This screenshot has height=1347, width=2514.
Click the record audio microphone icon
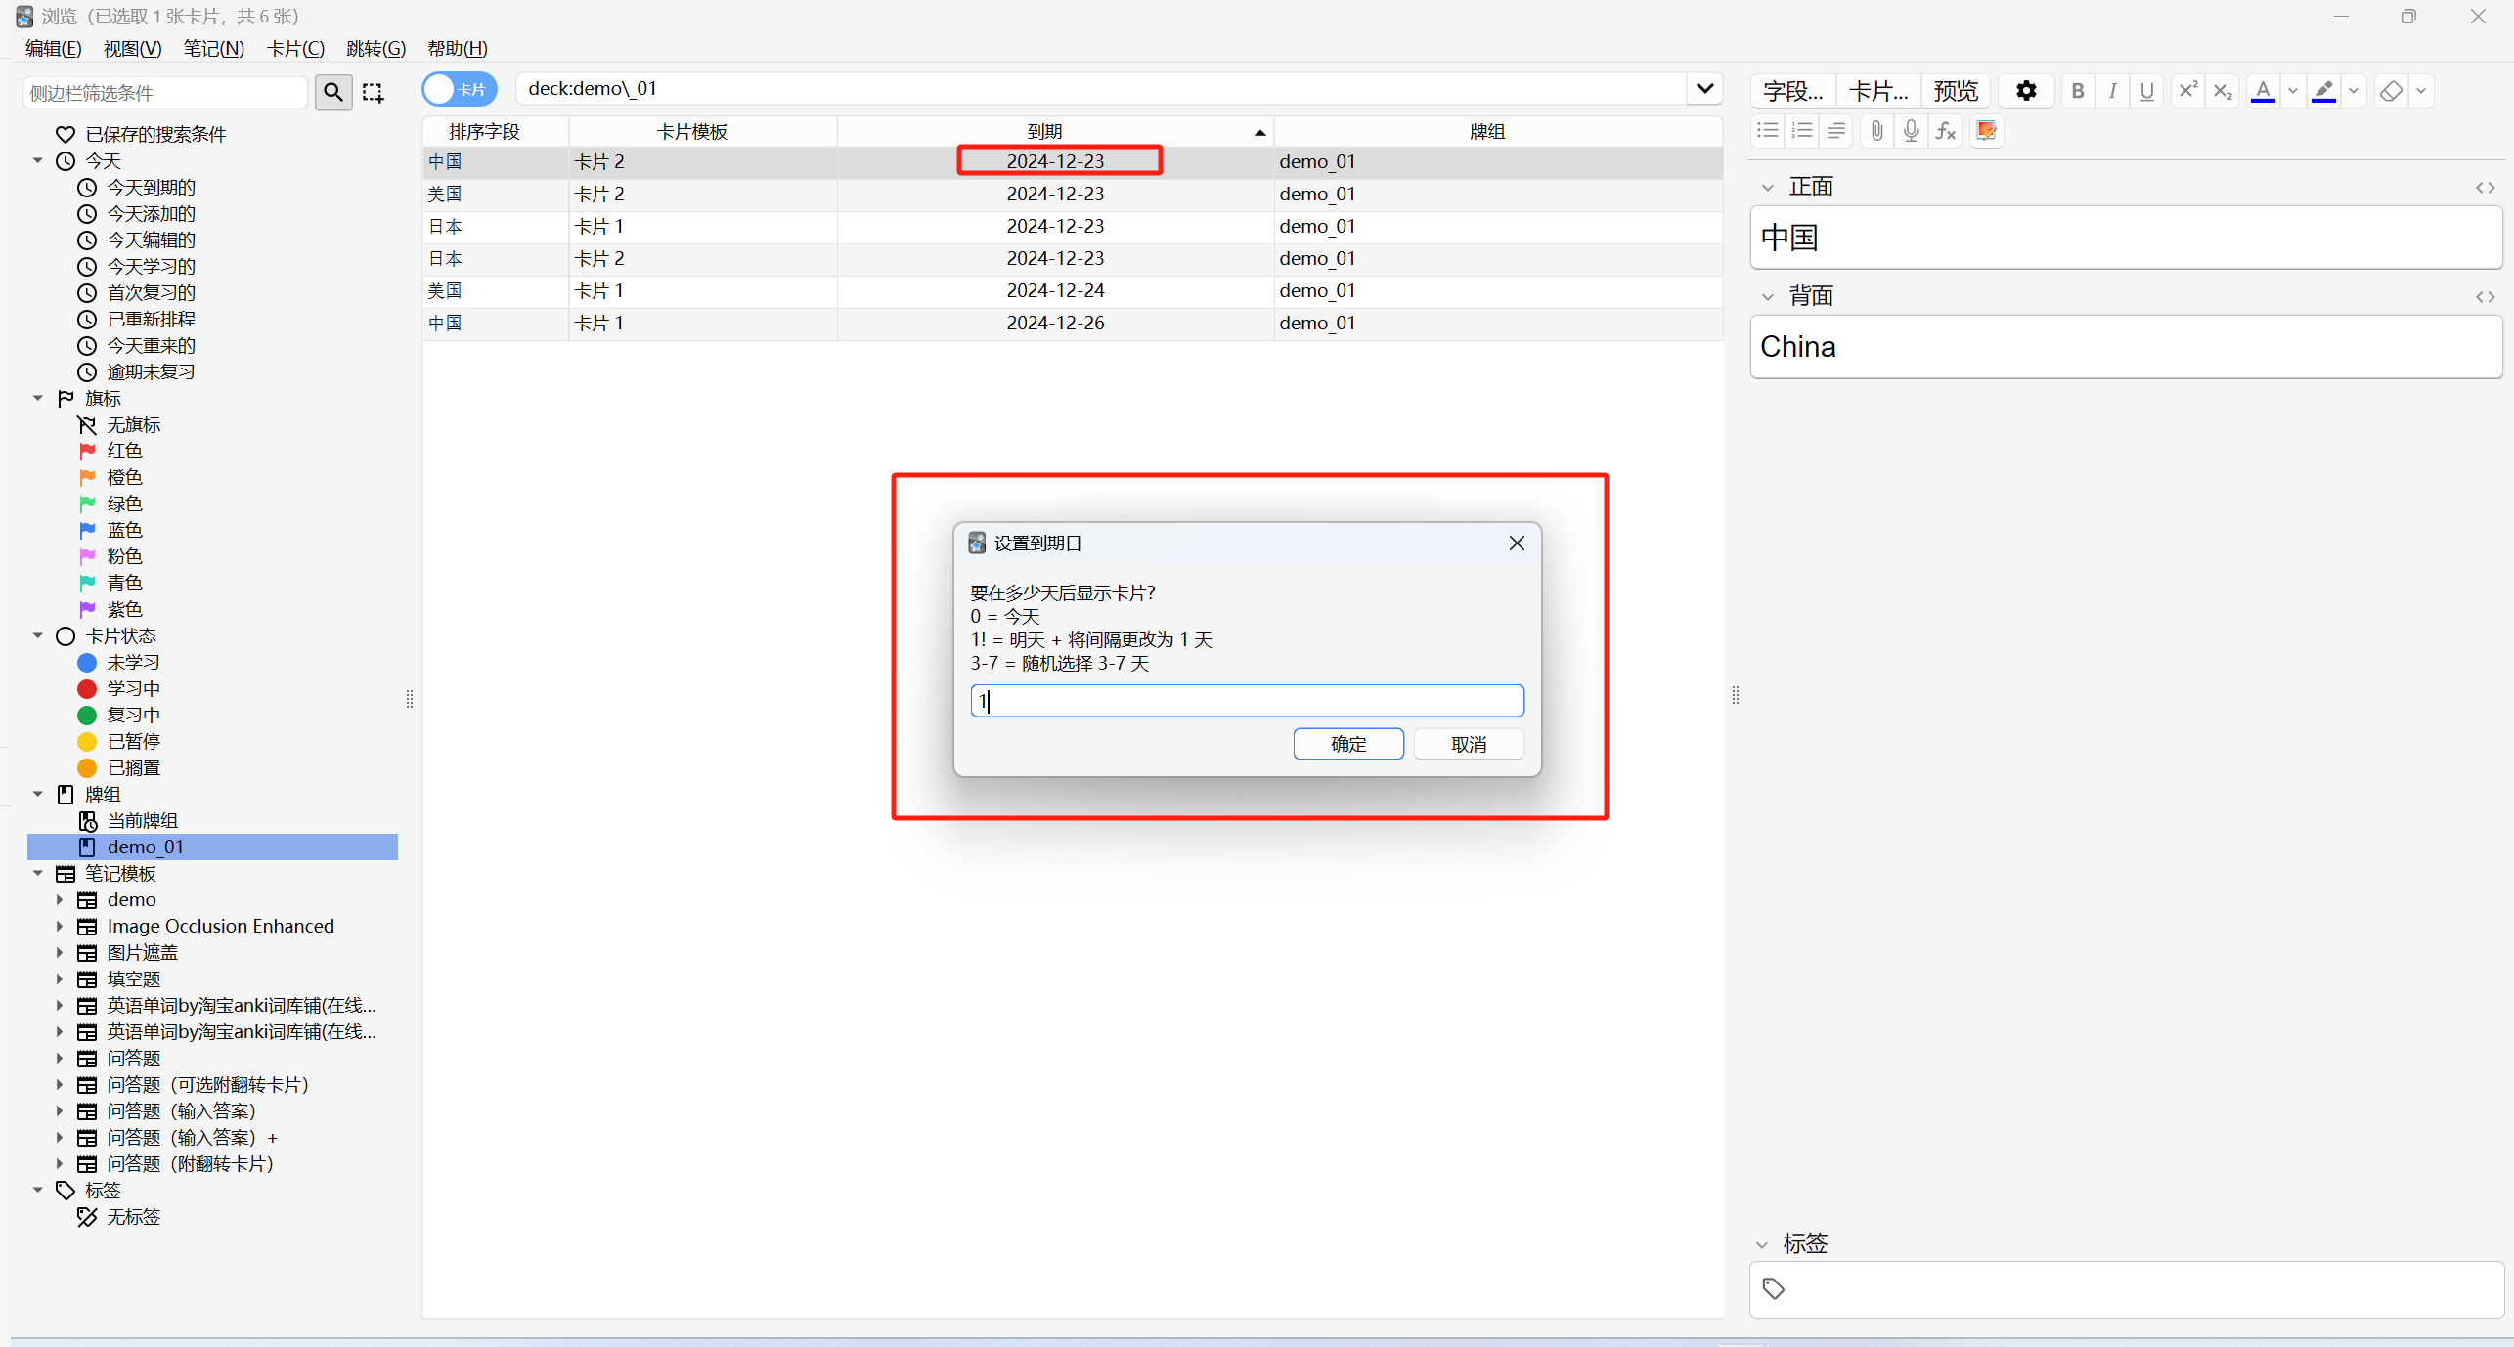point(1910,131)
